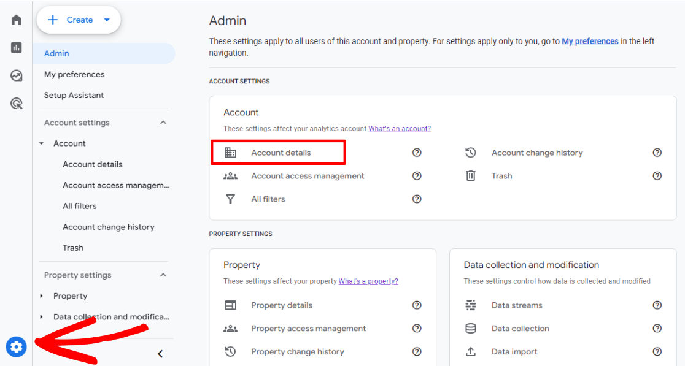Click the Data import upload icon

click(471, 352)
